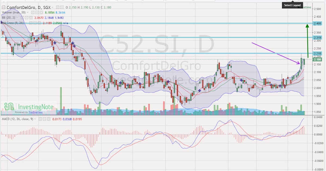Hide the Volume indicator with its eye toggle

point(33,12)
